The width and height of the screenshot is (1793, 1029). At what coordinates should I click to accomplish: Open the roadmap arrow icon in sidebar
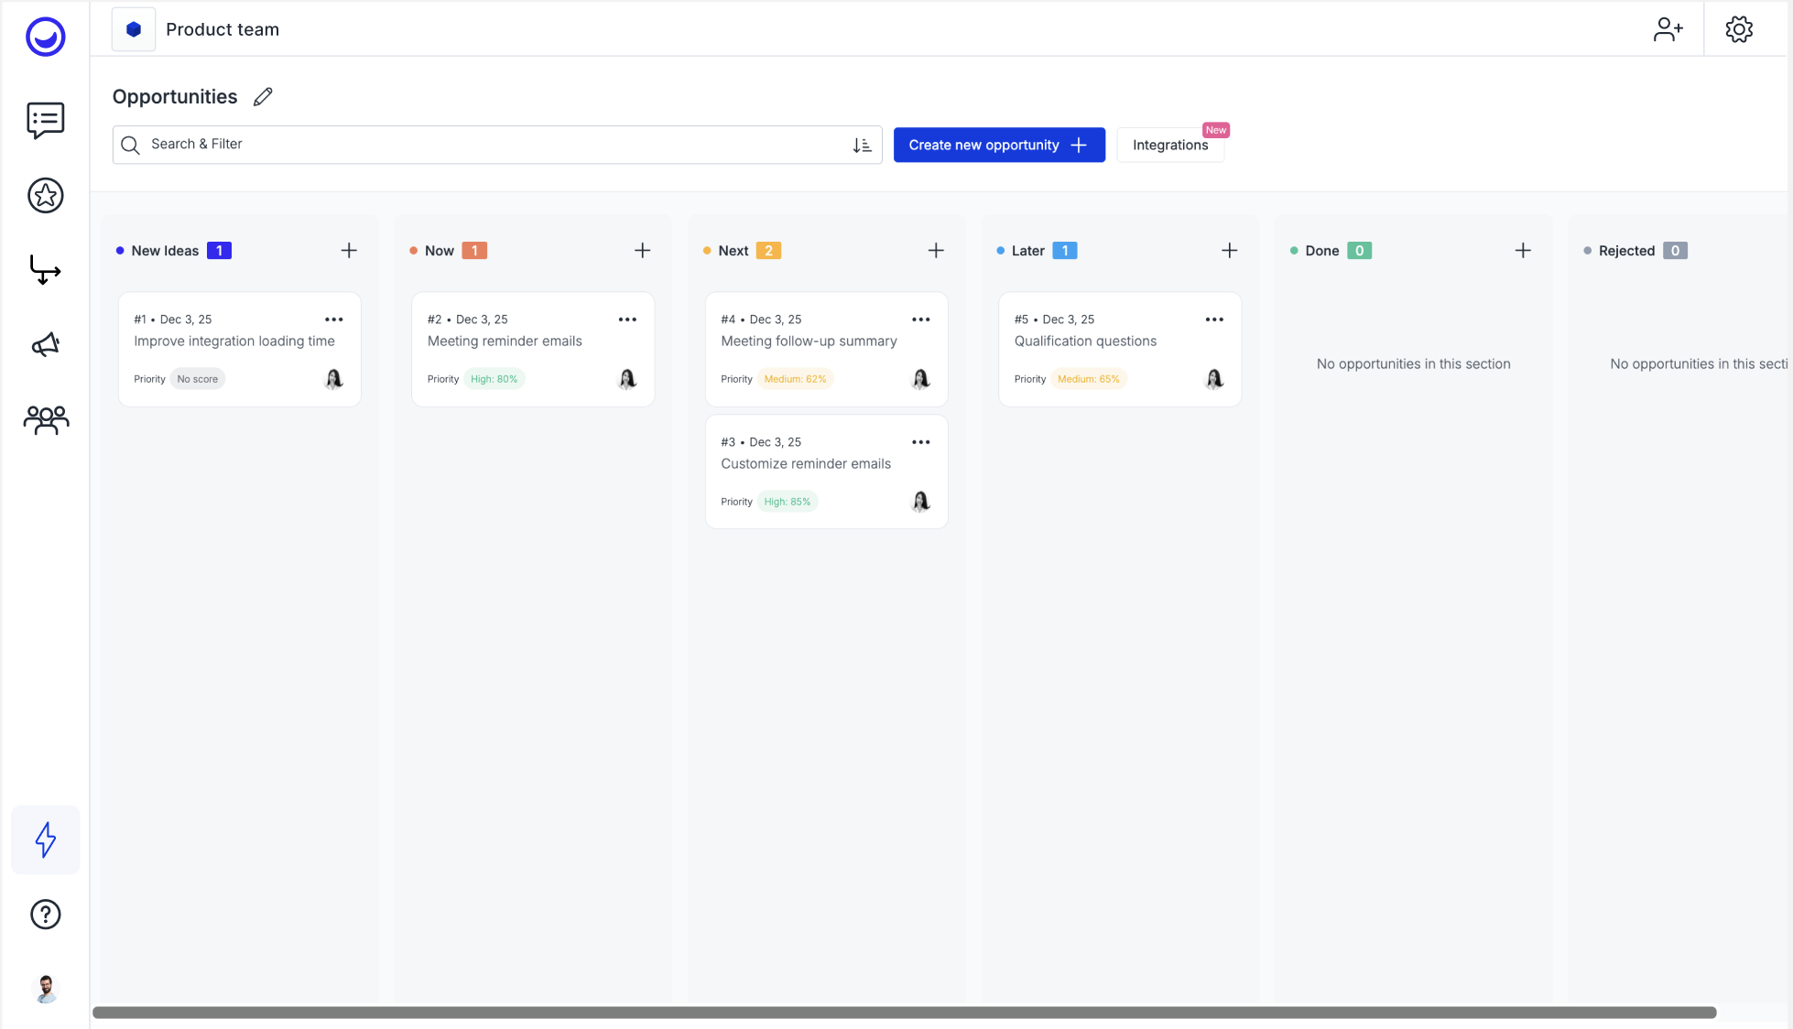(45, 270)
